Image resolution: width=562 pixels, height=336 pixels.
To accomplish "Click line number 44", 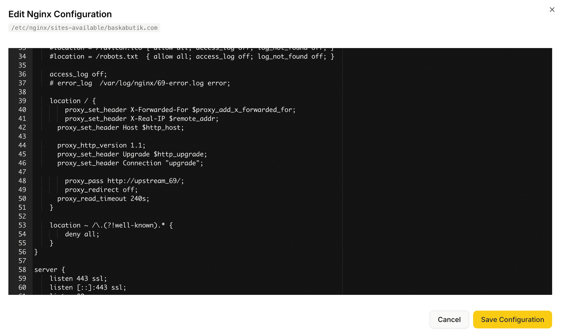I will click(x=23, y=145).
